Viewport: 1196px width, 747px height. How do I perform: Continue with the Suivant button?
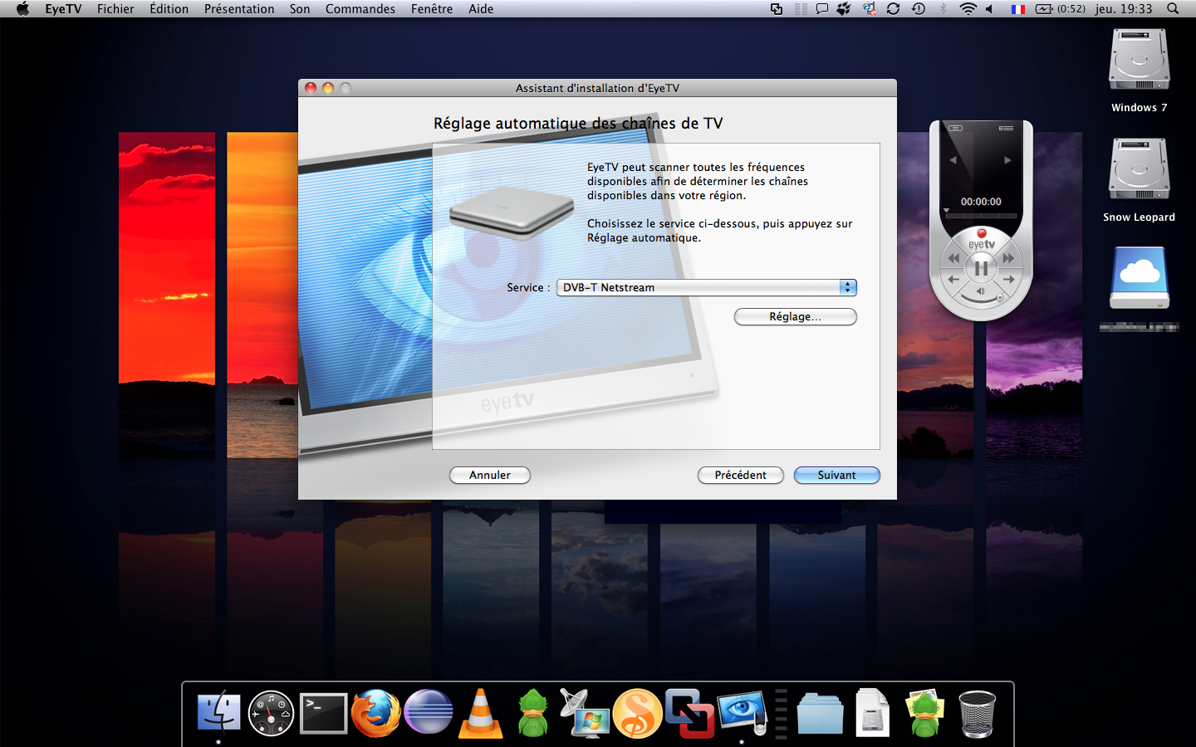pos(836,475)
